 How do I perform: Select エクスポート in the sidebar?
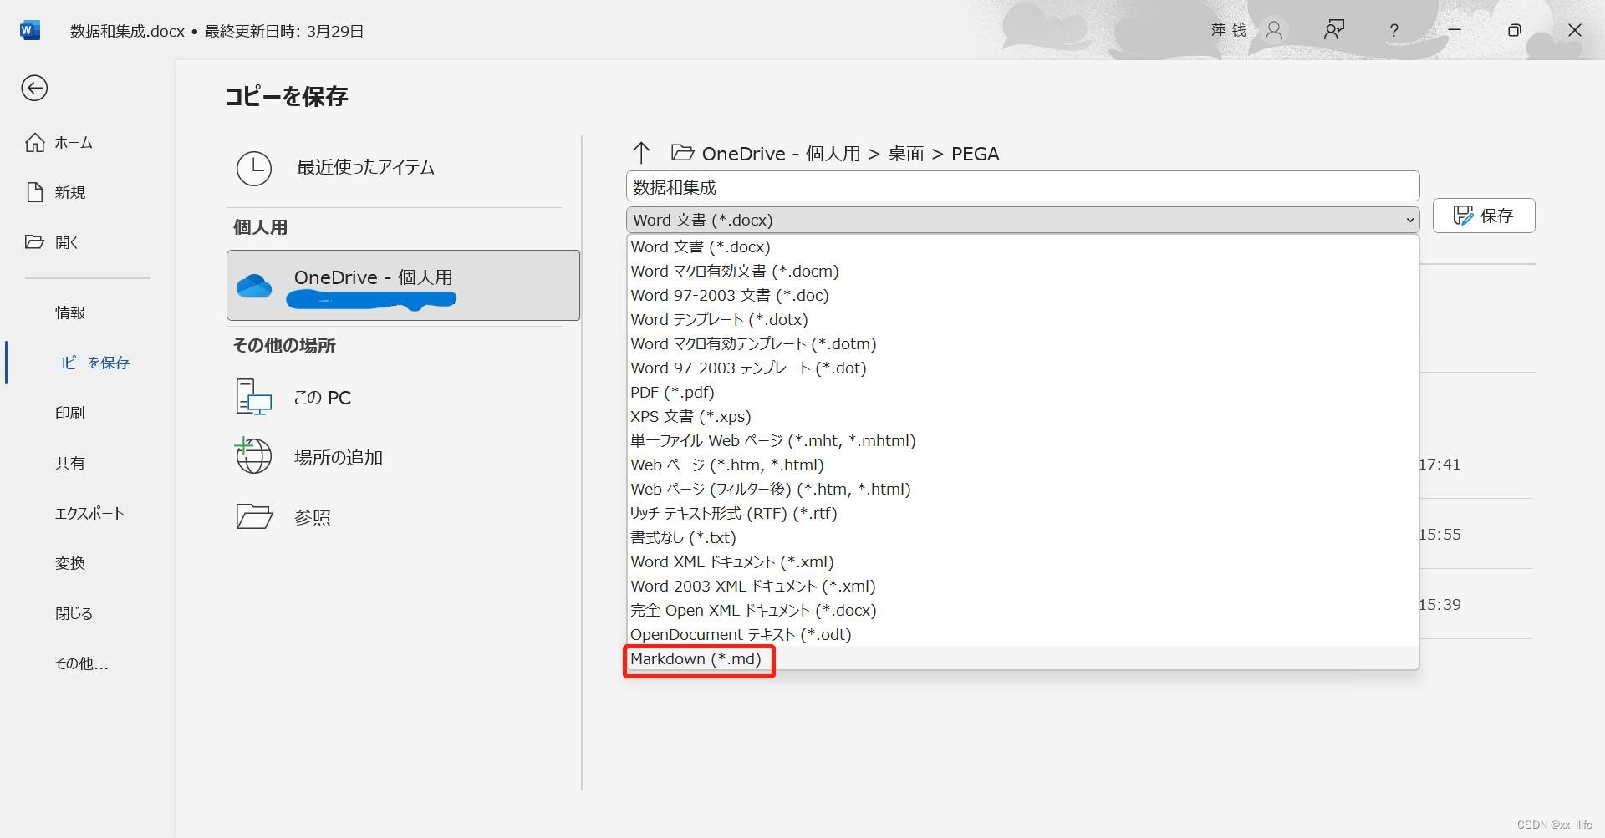(x=89, y=513)
